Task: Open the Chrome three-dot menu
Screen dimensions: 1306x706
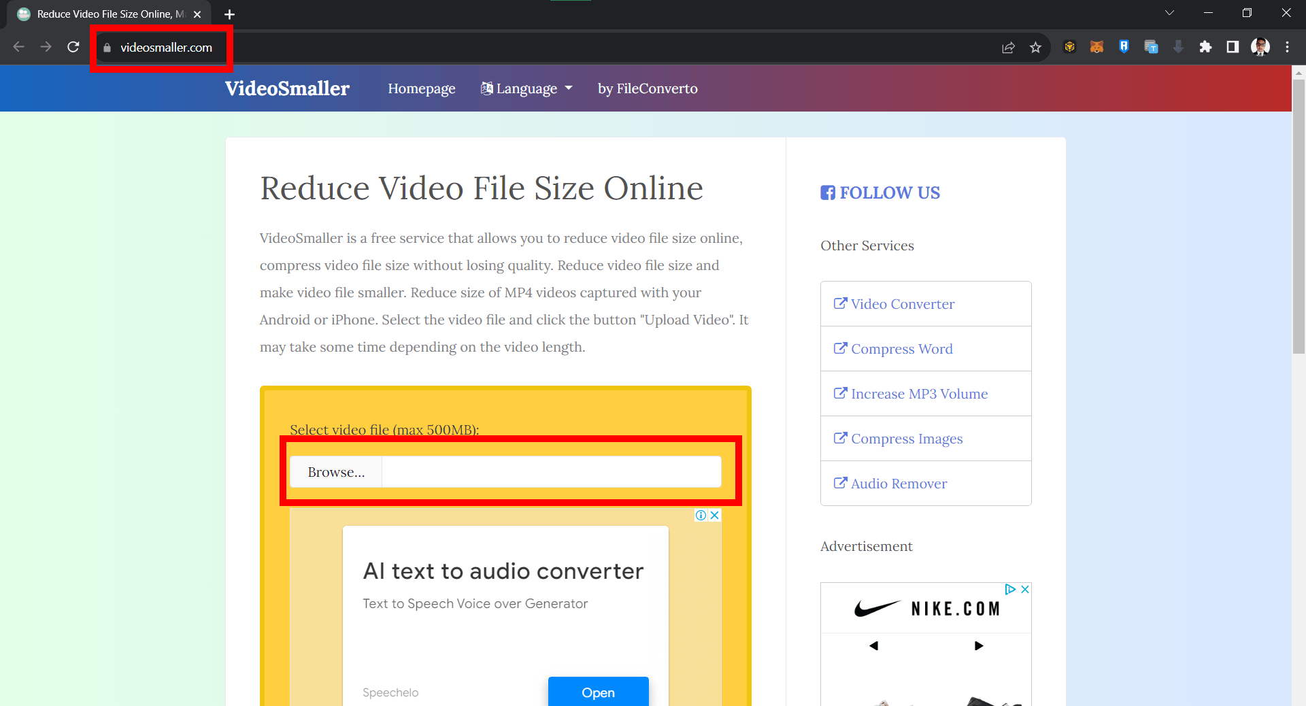Action: click(1288, 47)
